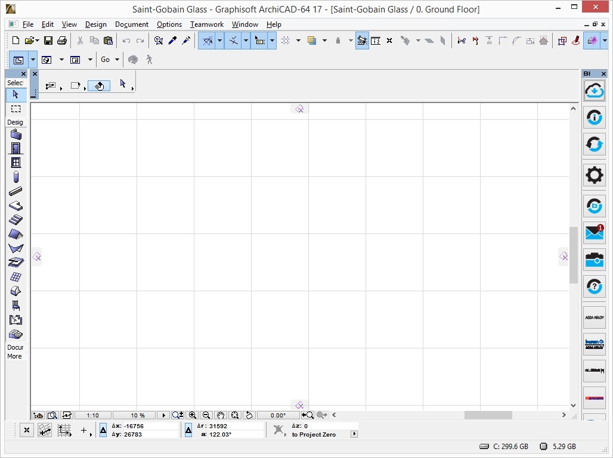Open settings gear in BI panel
613x458 pixels.
point(595,175)
